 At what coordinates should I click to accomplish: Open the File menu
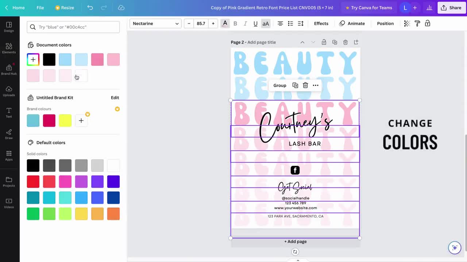40,7
